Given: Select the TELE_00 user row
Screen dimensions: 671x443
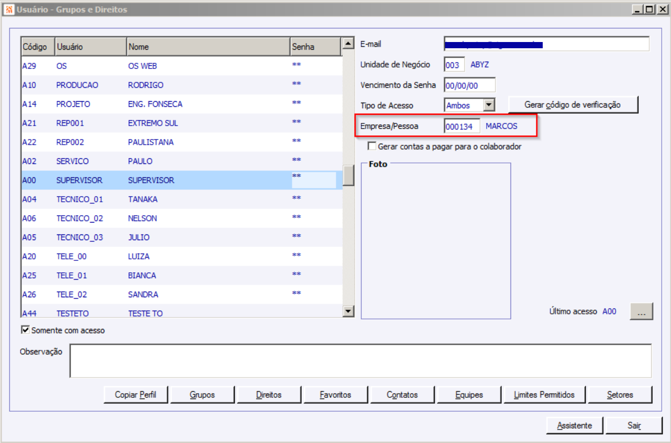Looking at the screenshot, I should tap(182, 256).
